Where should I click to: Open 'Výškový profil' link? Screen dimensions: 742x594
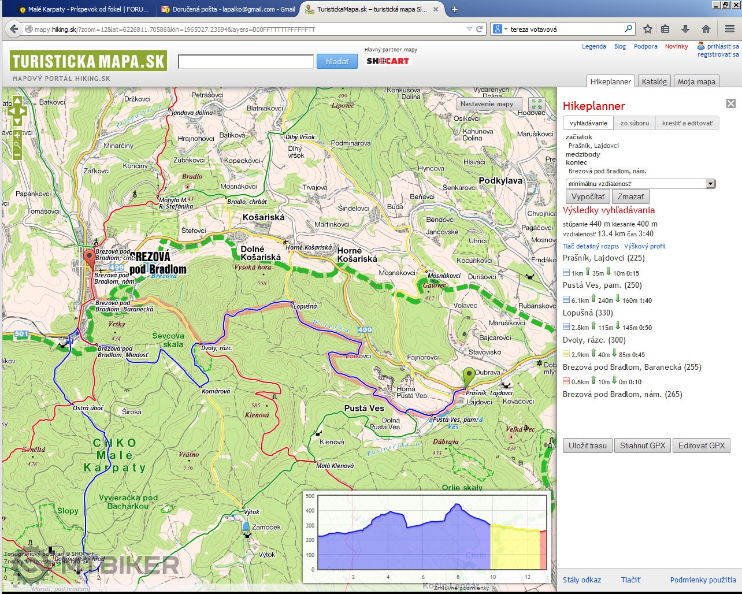(x=644, y=246)
